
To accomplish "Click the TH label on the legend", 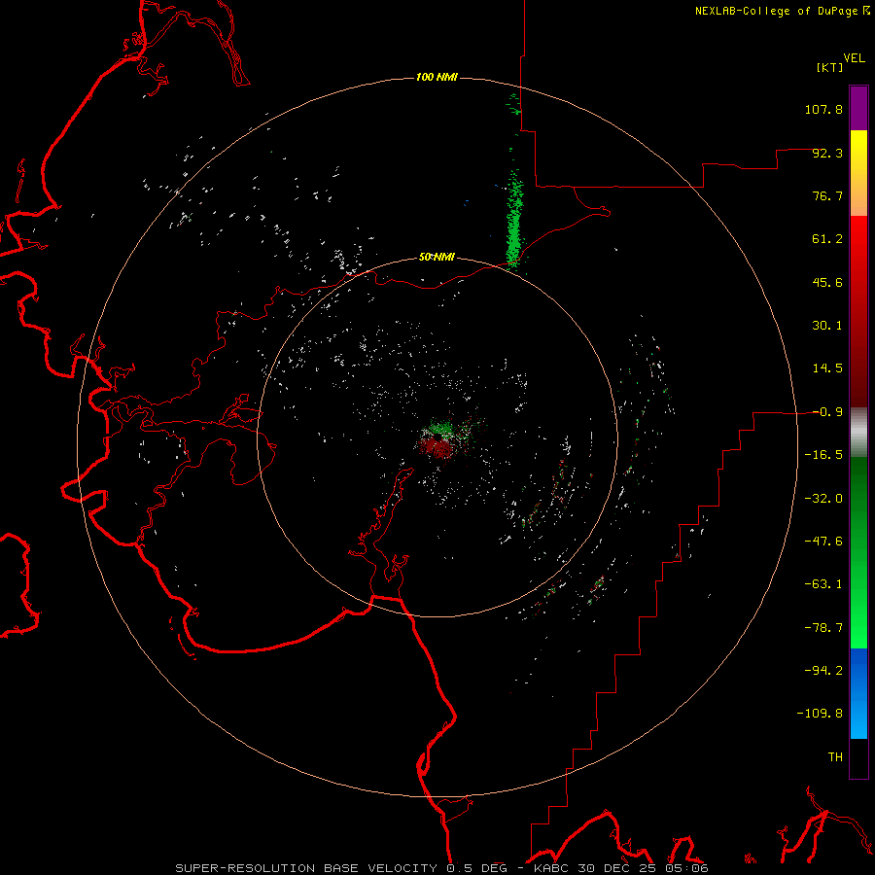I will [x=835, y=756].
